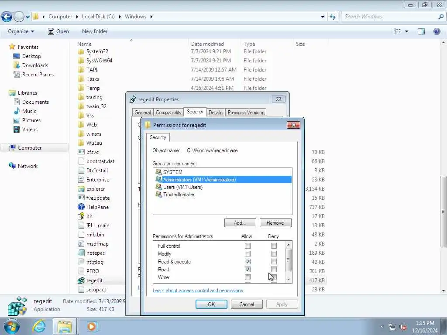The image size is (447, 335).
Task: Click the Back navigation arrow in Explorer
Action: pyautogui.click(x=7, y=17)
